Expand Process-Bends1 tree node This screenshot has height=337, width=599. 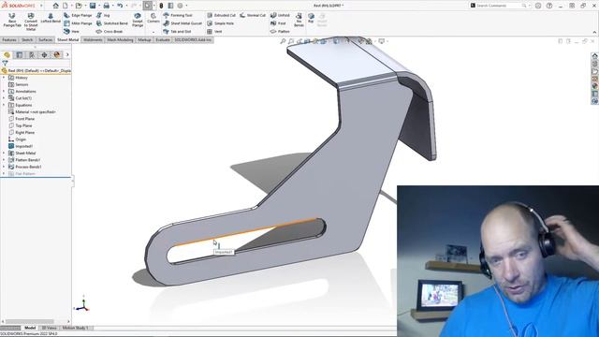[4, 167]
